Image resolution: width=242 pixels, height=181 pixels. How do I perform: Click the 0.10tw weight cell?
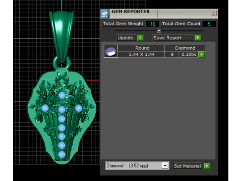coord(189,54)
